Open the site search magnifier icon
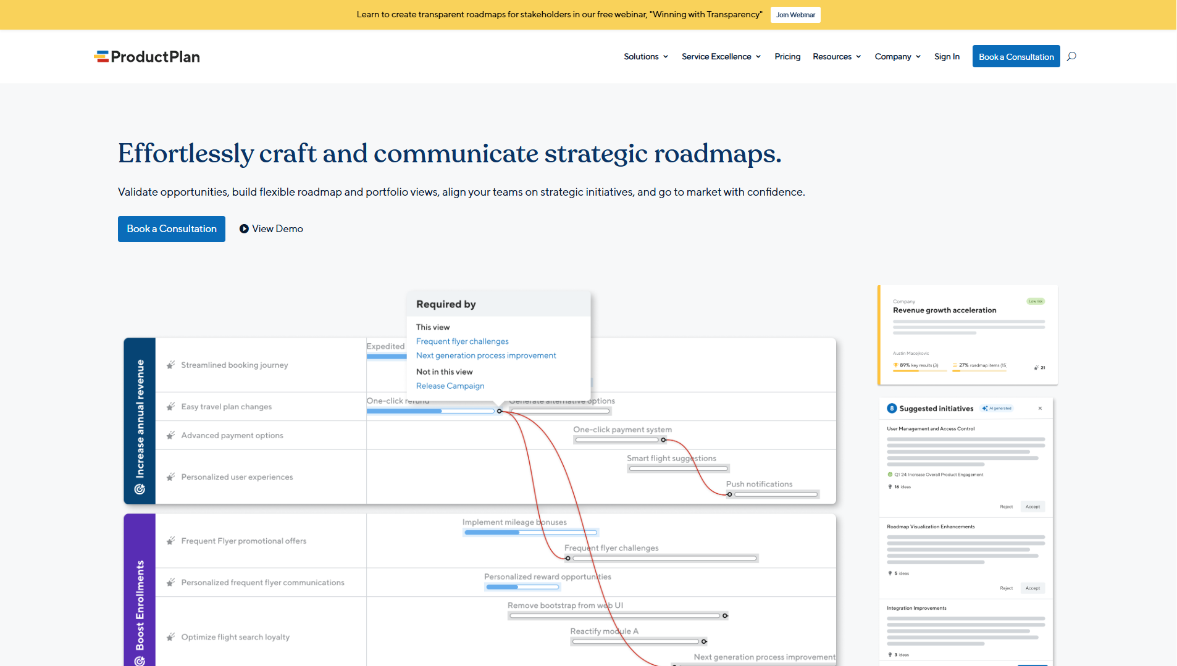This screenshot has width=1177, height=666. (x=1071, y=56)
